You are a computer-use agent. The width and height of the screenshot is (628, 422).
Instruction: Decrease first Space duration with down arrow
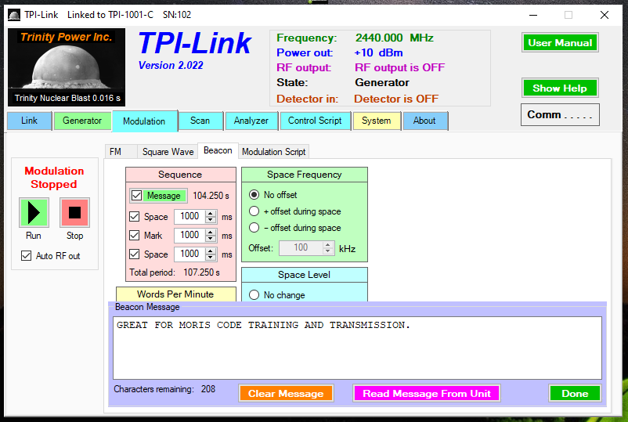[211, 220]
